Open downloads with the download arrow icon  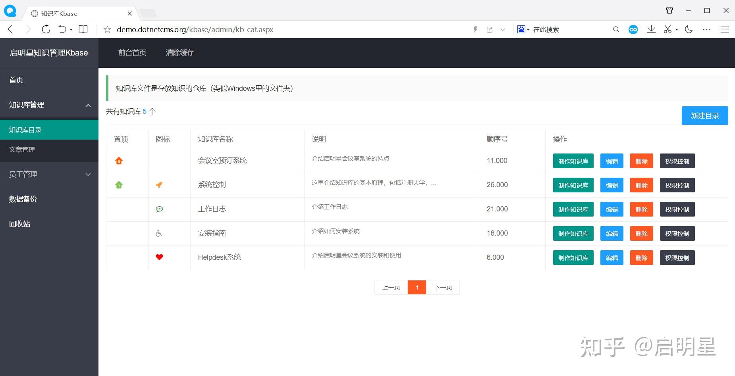[651, 29]
